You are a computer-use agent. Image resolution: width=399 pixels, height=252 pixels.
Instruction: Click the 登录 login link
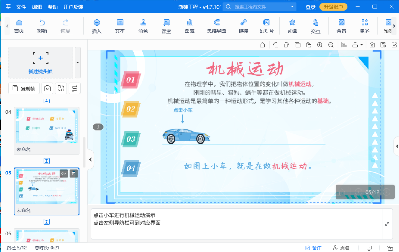click(311, 7)
